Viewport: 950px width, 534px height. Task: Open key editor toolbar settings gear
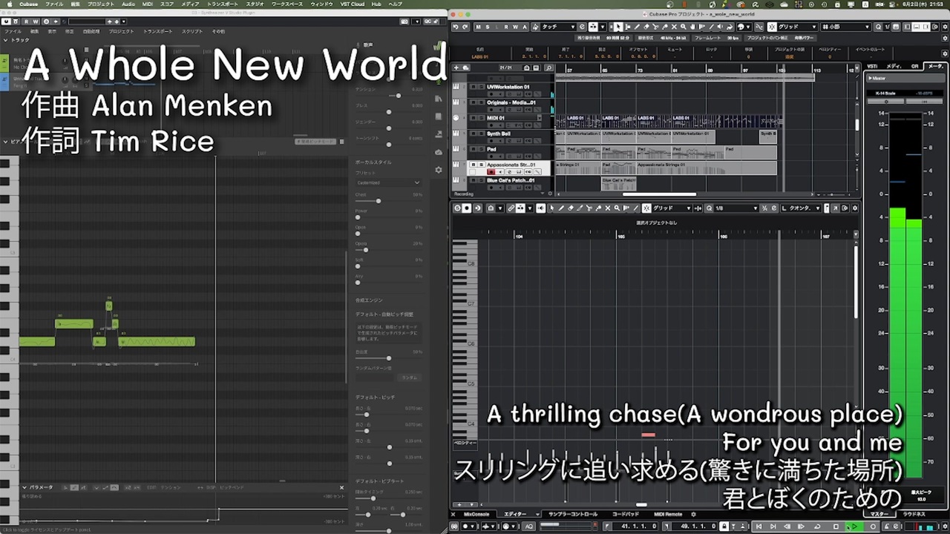click(854, 208)
